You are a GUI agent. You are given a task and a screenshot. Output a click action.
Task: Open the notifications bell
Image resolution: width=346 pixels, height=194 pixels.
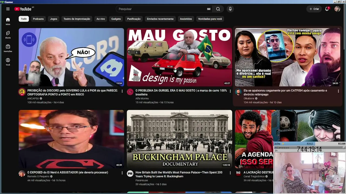coord(327,9)
